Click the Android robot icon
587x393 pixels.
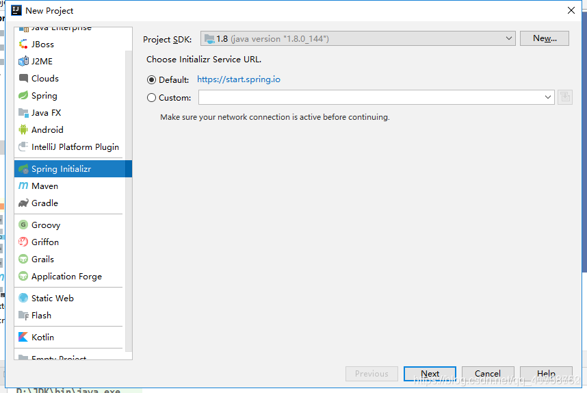click(x=23, y=129)
